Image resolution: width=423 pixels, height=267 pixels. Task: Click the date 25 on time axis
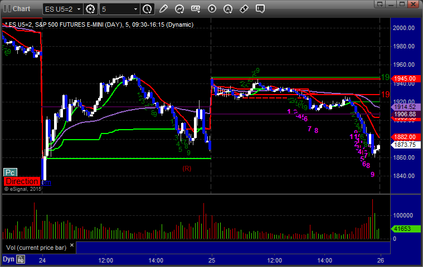point(212,260)
